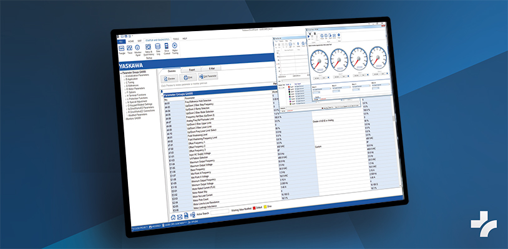Expand E Motor Parameters tree node
The height and width of the screenshot is (249, 508).
coord(124,89)
